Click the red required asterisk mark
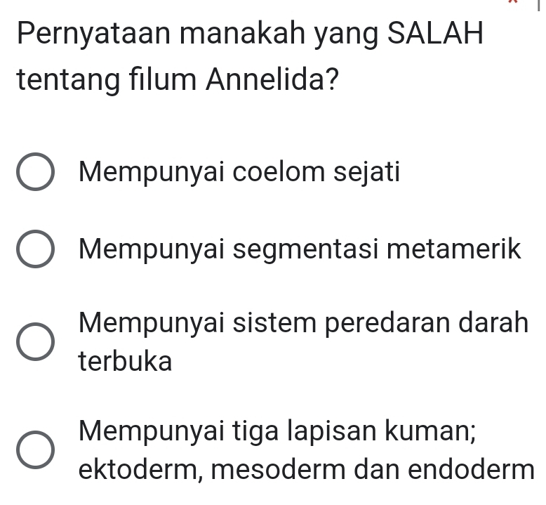This screenshot has width=546, height=505. (x=512, y=1)
